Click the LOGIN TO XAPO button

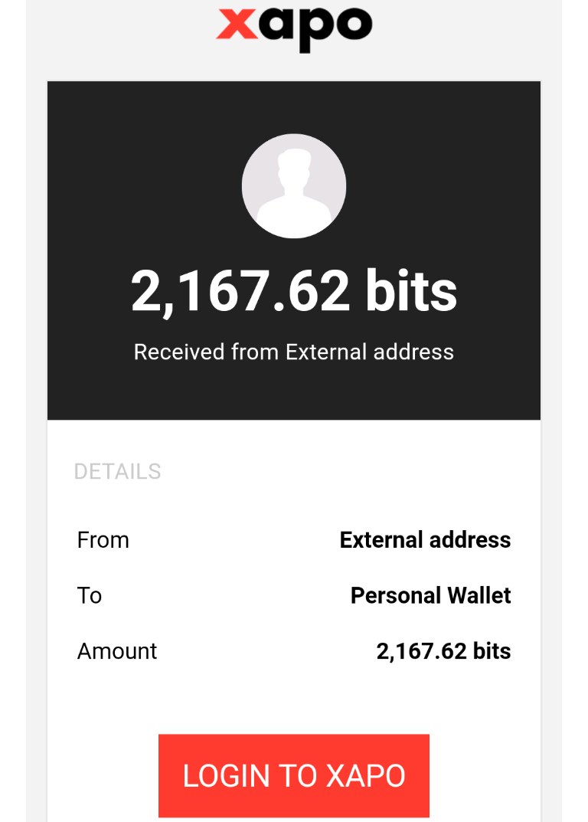[x=293, y=775]
